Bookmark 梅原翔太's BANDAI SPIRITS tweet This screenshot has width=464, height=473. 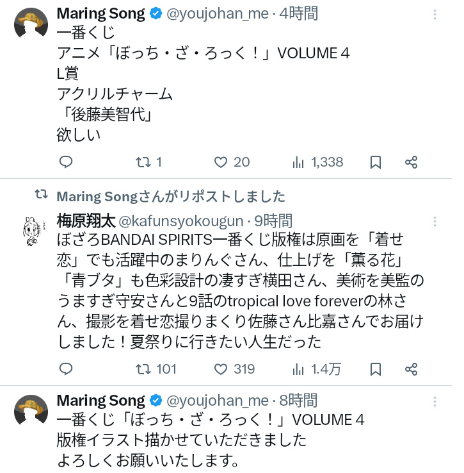(376, 369)
